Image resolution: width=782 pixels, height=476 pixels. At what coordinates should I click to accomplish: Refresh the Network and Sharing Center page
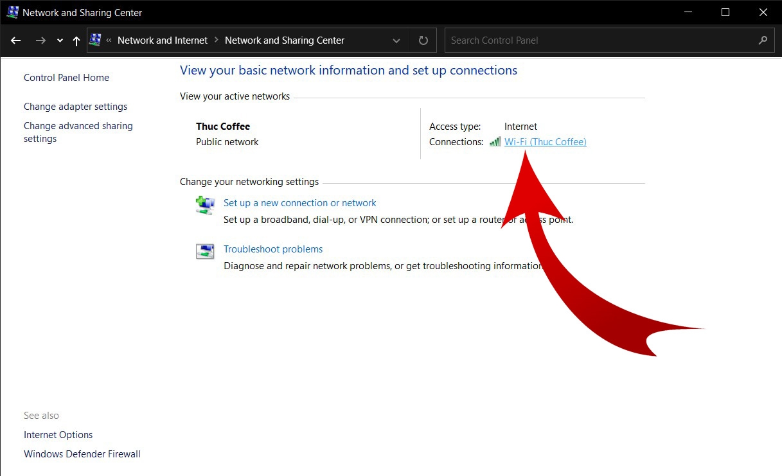coord(423,40)
